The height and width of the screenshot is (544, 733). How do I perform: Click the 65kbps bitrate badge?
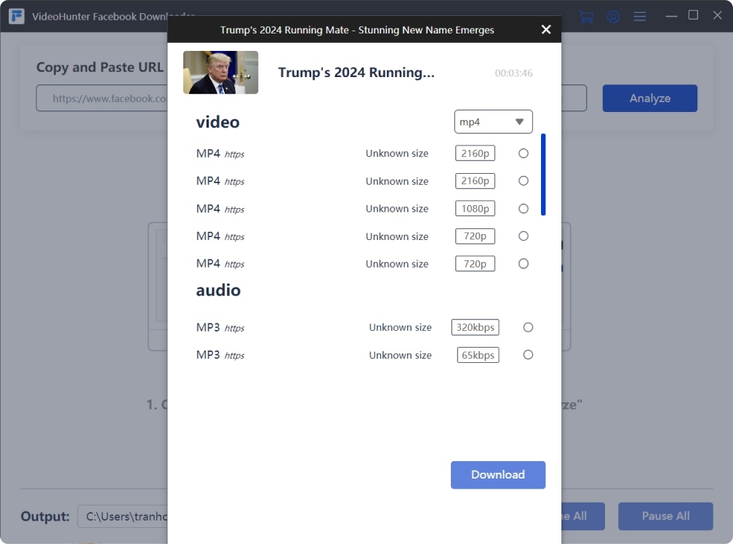coord(478,355)
